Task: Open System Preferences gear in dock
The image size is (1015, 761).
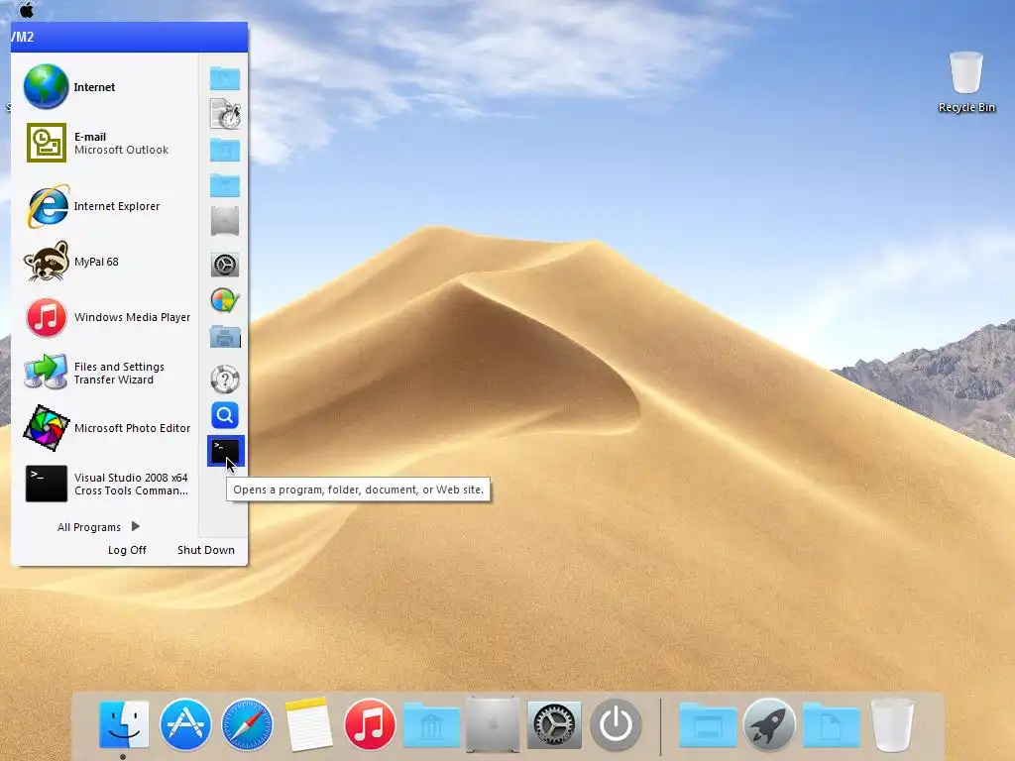Action: 554,724
